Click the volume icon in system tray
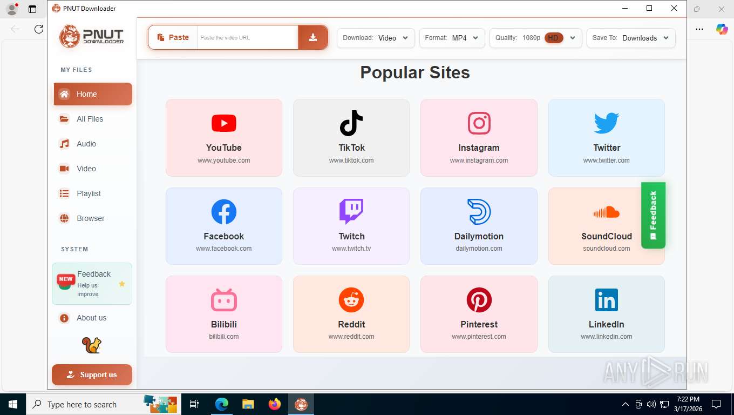 pyautogui.click(x=651, y=404)
